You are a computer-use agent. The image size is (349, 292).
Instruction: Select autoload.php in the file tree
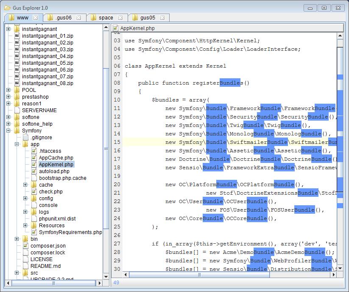[x=54, y=171]
